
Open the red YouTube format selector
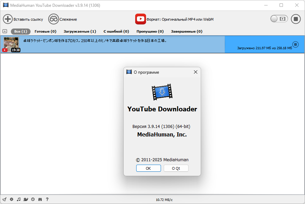click(140, 19)
